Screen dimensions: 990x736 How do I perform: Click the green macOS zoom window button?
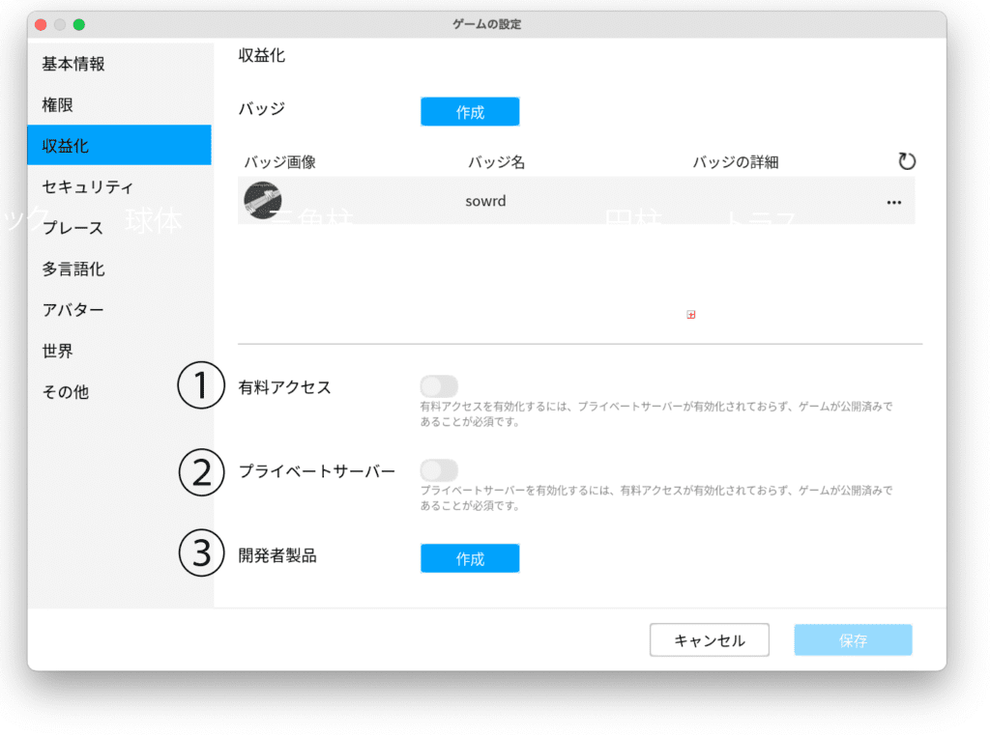click(79, 24)
